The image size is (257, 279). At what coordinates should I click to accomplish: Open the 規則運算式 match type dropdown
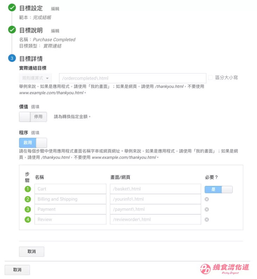click(x=35, y=78)
